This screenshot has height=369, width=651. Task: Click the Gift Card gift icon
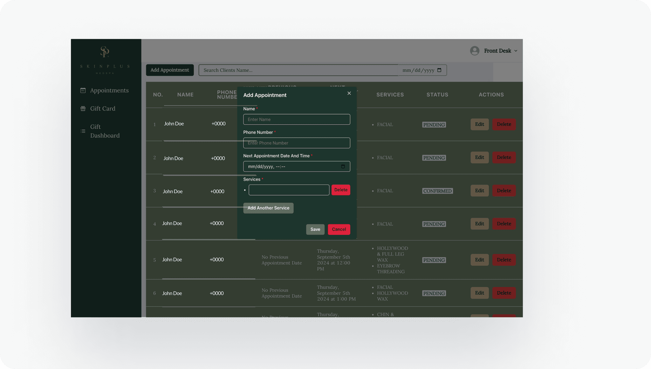[x=83, y=108]
